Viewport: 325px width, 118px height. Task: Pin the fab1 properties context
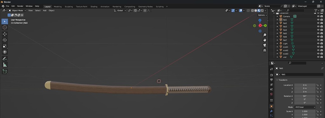pos(322,68)
